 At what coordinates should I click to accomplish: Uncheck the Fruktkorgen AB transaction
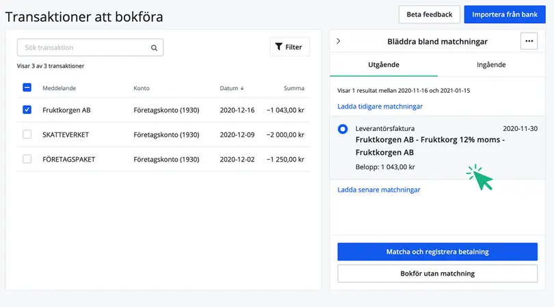(x=27, y=110)
